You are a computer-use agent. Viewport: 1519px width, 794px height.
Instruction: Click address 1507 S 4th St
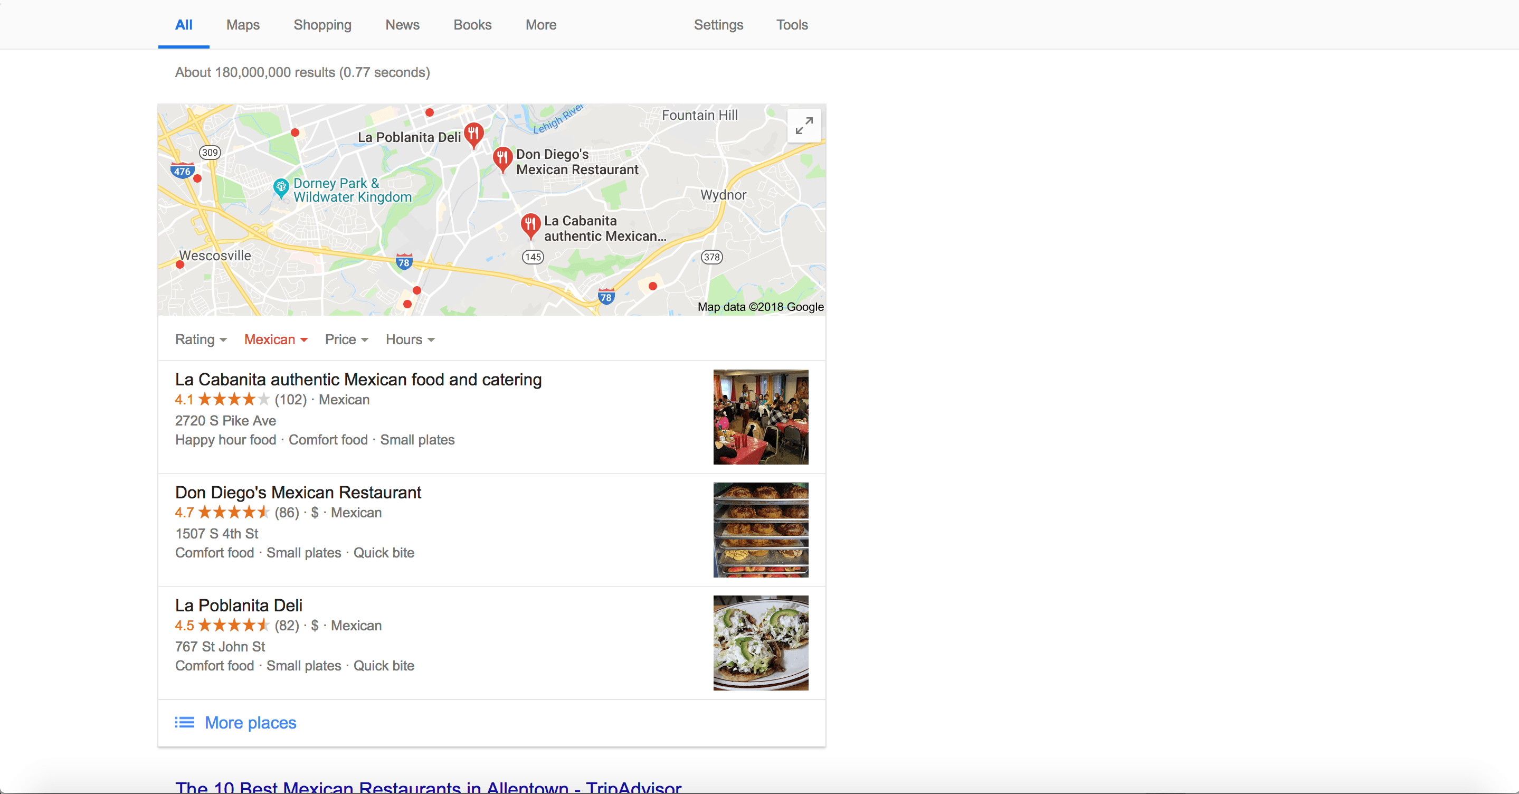tap(216, 534)
